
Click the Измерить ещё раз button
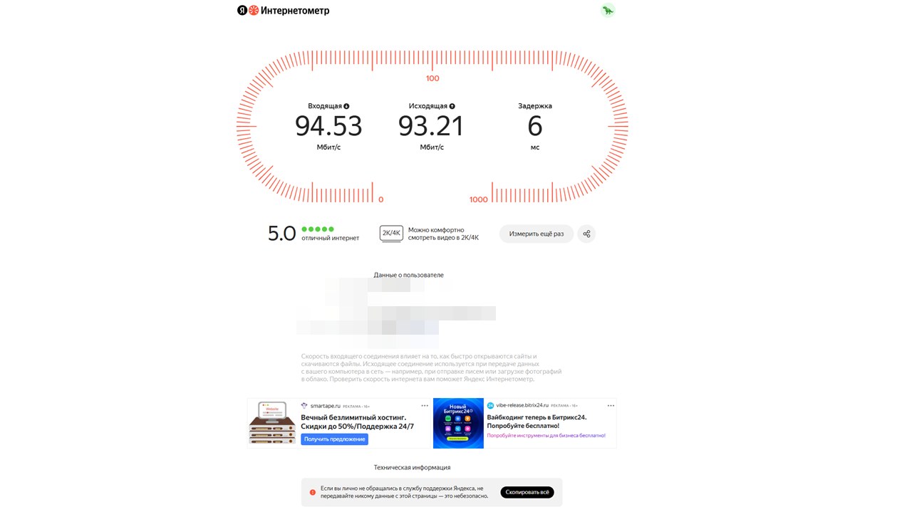point(537,234)
